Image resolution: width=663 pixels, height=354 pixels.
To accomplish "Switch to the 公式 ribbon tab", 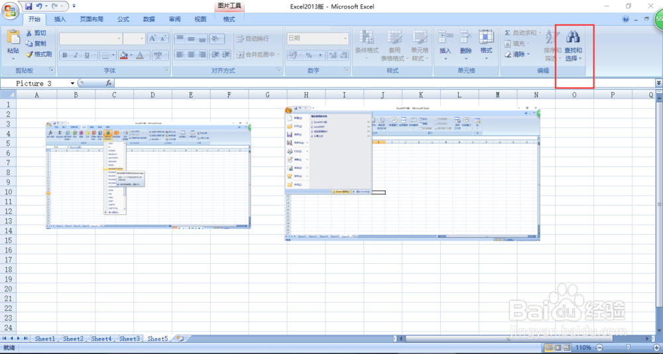I will tap(123, 19).
